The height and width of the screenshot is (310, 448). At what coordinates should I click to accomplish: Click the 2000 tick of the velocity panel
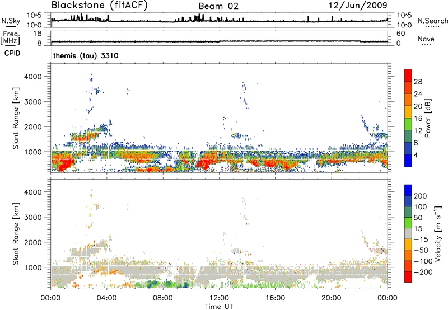tap(33, 242)
